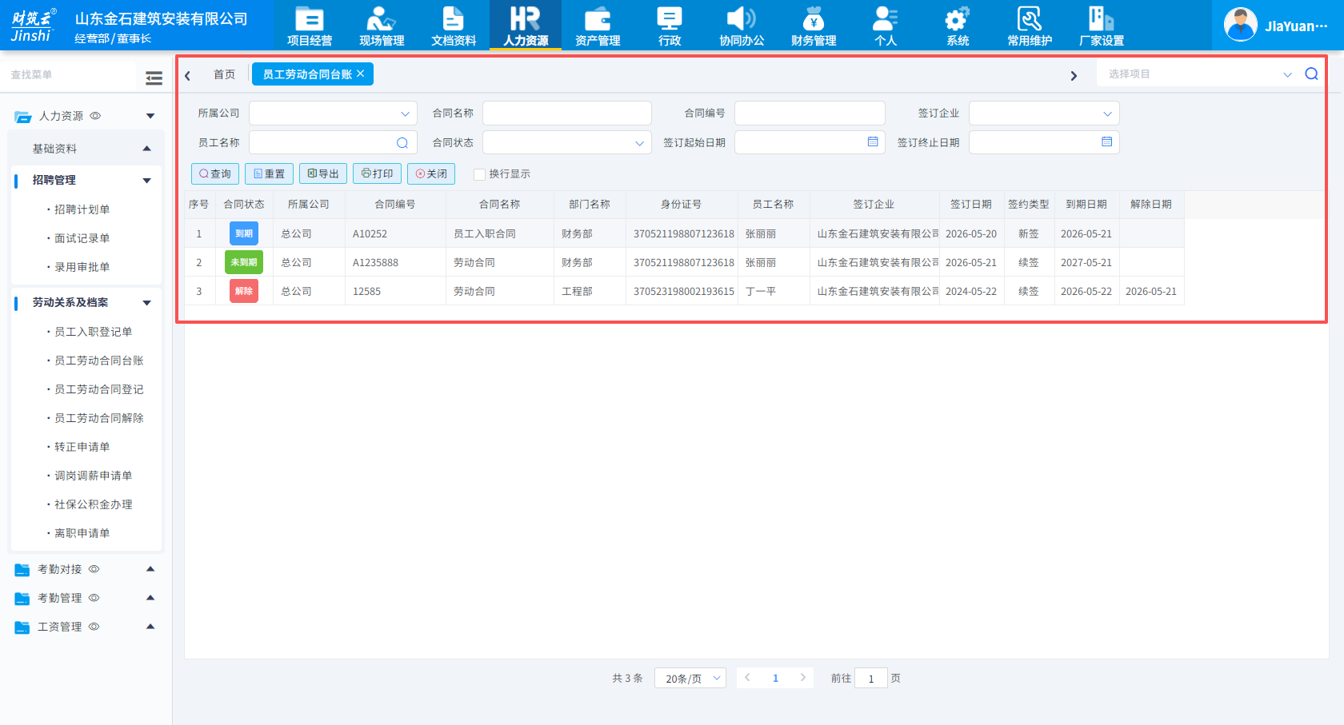Open the 系统 gear icon

point(957,18)
